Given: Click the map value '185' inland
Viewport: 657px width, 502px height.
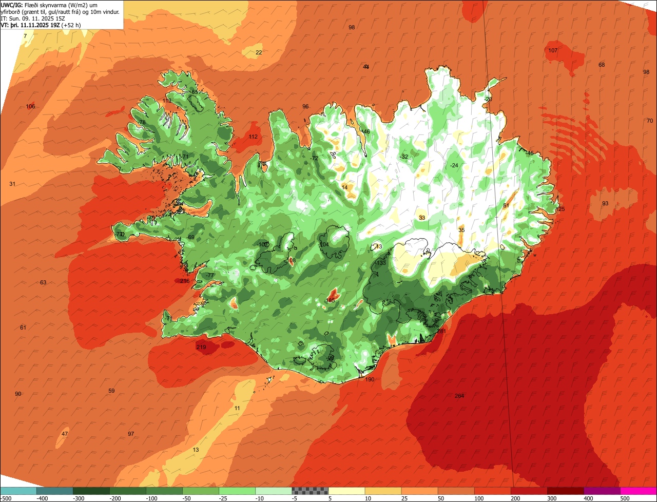Looking at the screenshot, I should click(x=331, y=300).
